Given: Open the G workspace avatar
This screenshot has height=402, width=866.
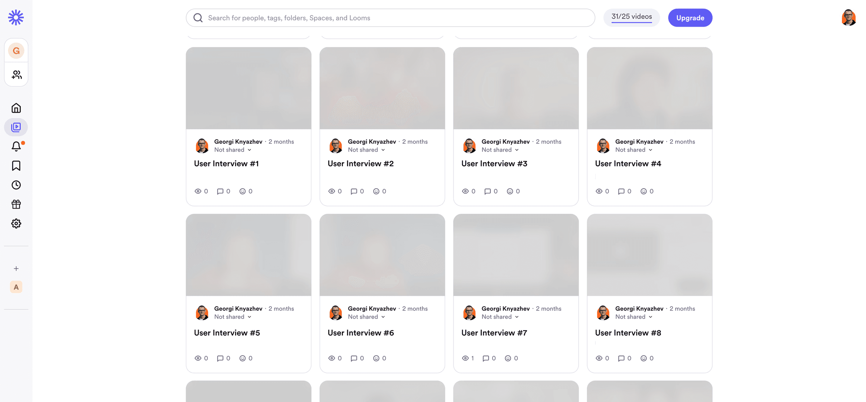Looking at the screenshot, I should (x=16, y=51).
